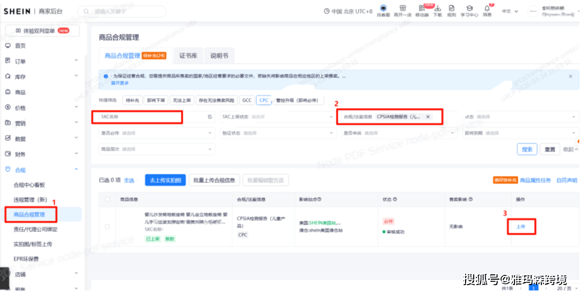Open 实拍图/标签上传 in sidebar
Image resolution: width=580 pixels, height=292 pixels.
coord(33,244)
